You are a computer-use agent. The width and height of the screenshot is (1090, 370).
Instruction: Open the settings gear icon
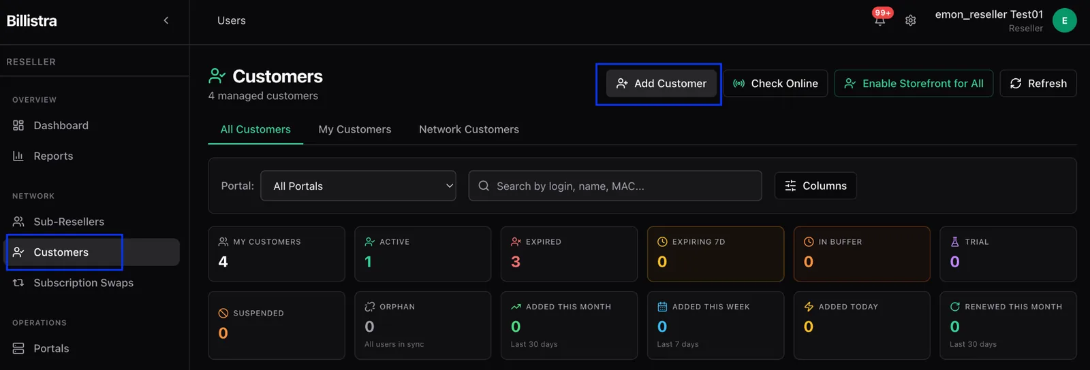pos(911,20)
